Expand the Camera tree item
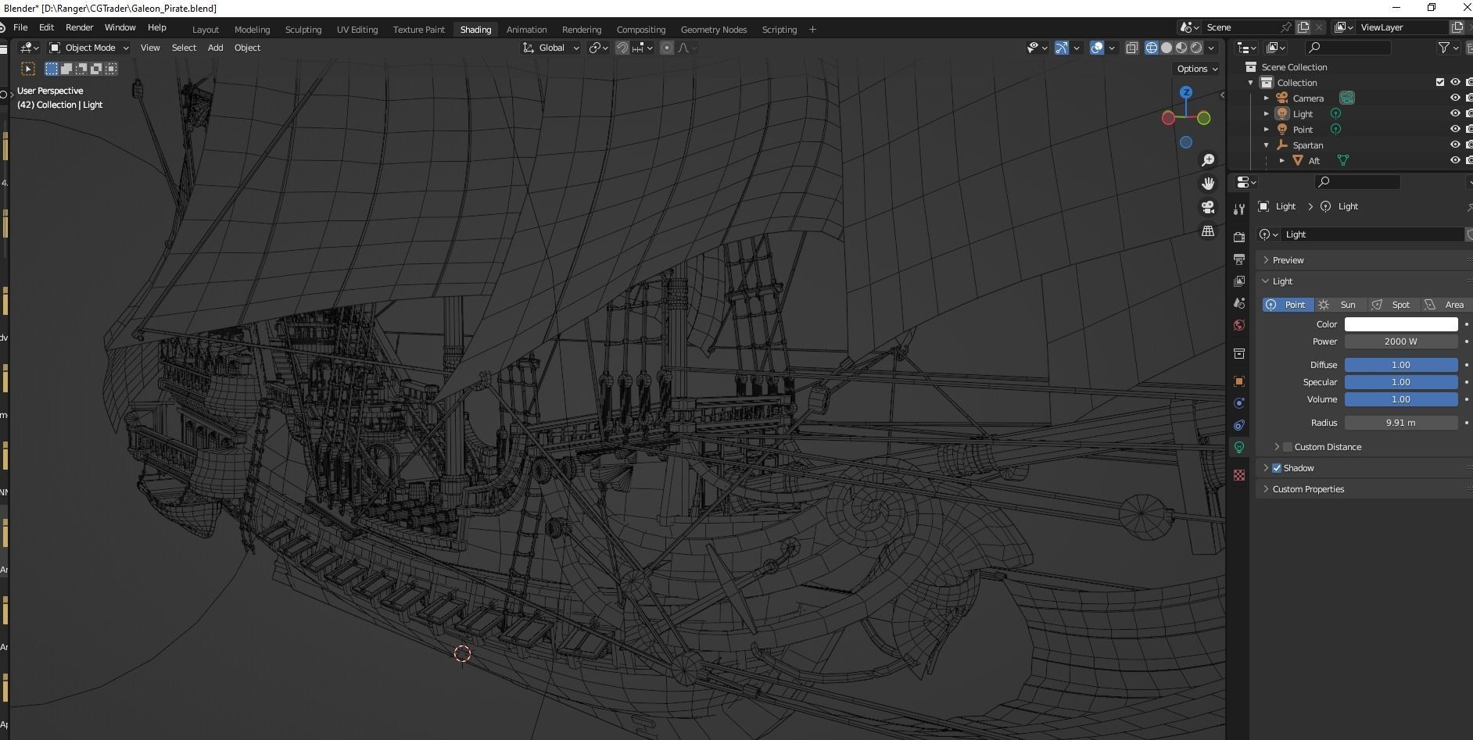Viewport: 1473px width, 740px height. tap(1267, 98)
